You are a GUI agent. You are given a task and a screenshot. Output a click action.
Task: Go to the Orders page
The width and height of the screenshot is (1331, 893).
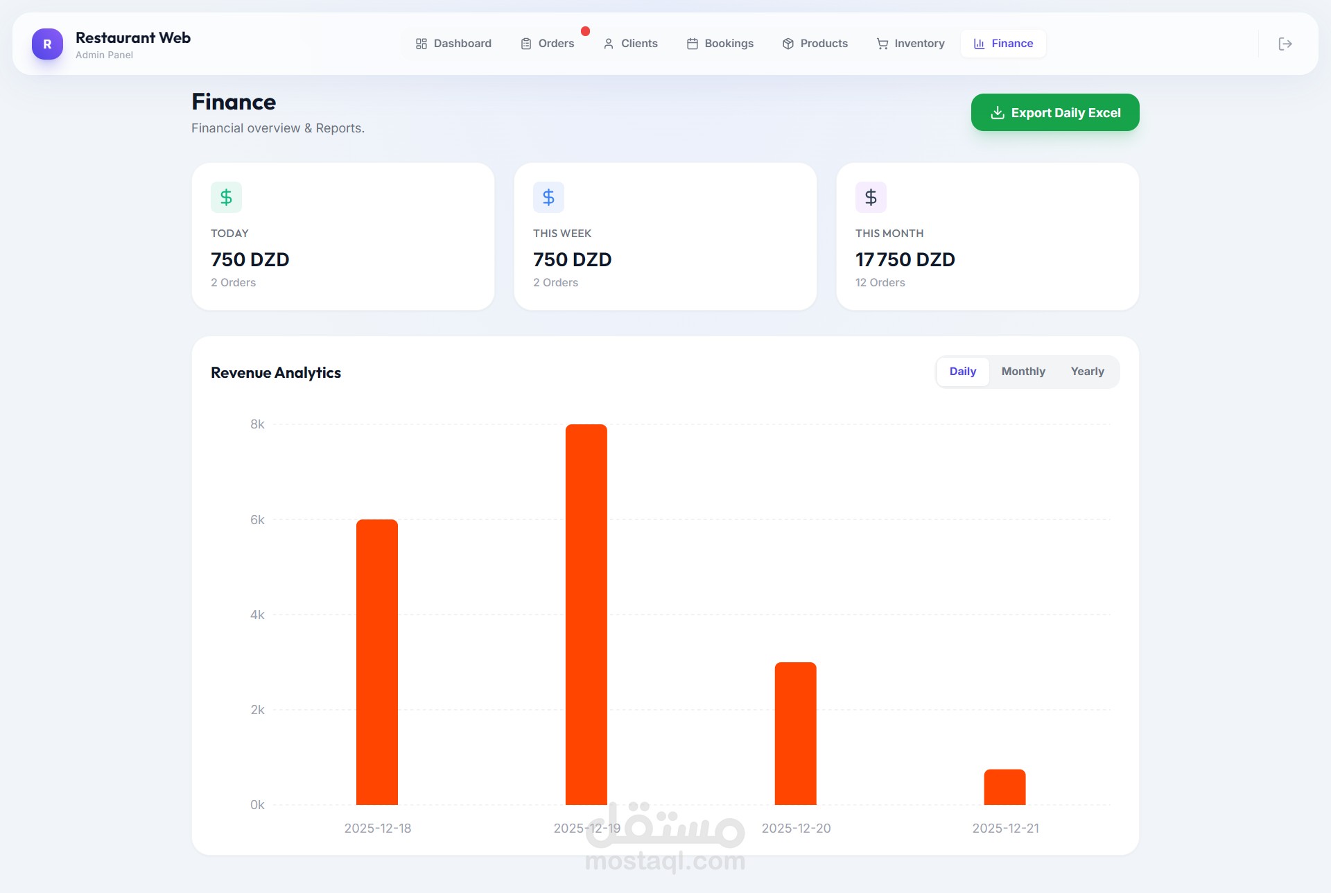547,44
